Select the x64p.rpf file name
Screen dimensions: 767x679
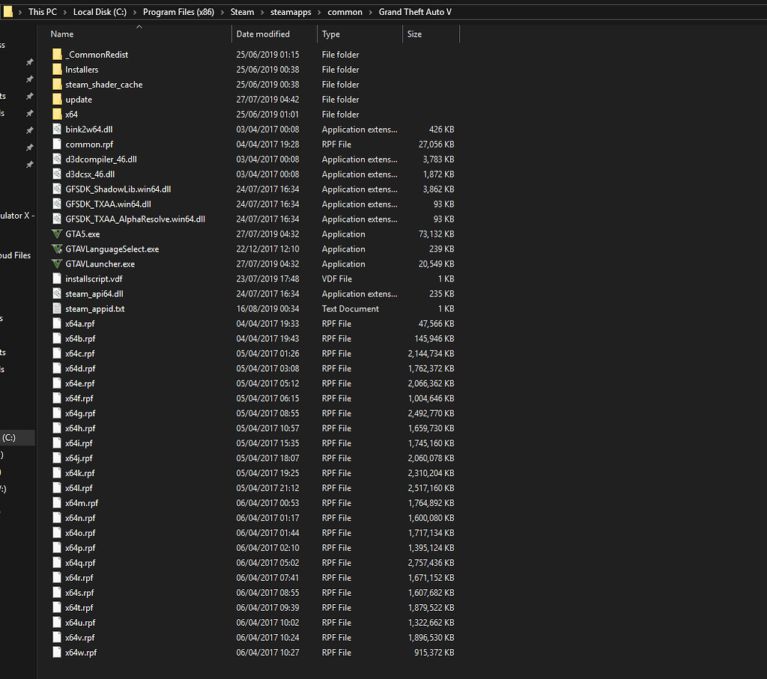click(x=80, y=547)
